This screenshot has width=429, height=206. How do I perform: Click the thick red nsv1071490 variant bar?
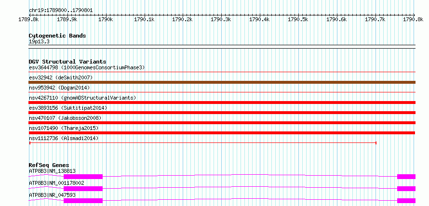pos(222,133)
